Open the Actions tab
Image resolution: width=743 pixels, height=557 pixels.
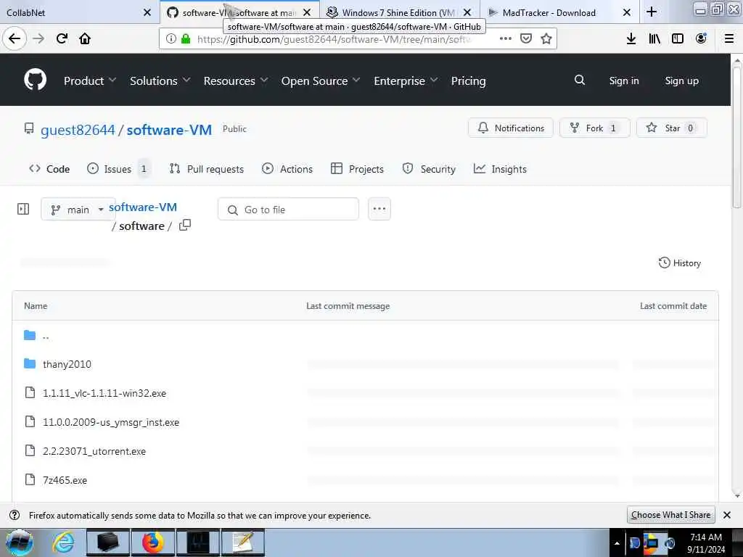click(287, 168)
